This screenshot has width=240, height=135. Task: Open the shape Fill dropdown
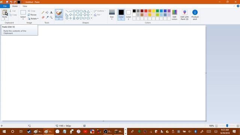click(97, 15)
